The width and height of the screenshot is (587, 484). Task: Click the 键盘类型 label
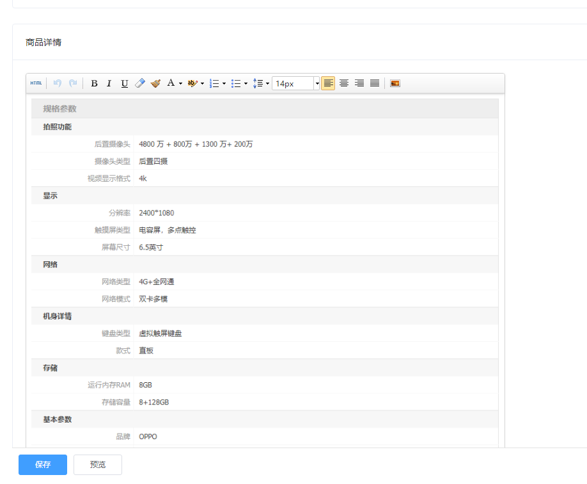pos(116,334)
